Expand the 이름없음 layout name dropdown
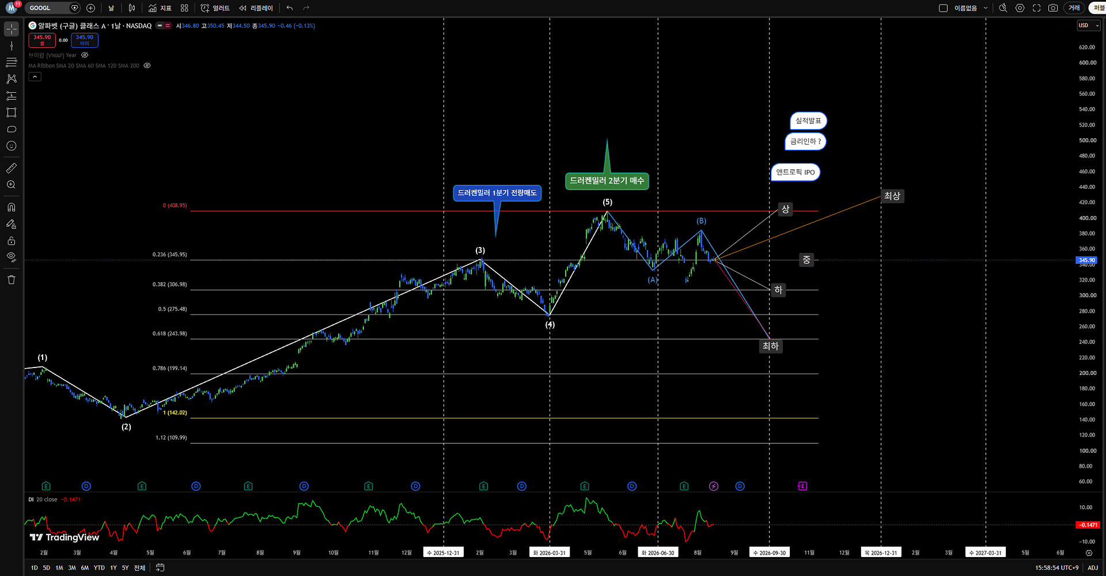The width and height of the screenshot is (1106, 576). (986, 8)
